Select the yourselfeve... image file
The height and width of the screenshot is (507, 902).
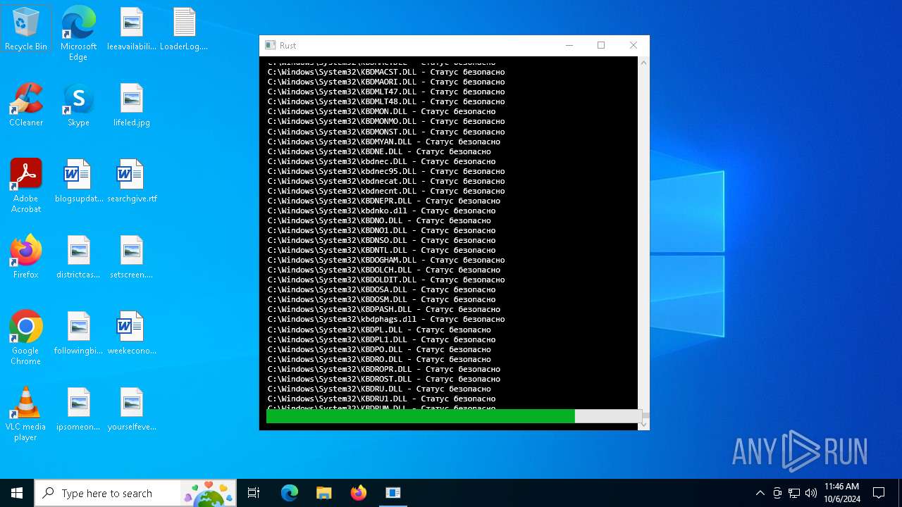131,409
